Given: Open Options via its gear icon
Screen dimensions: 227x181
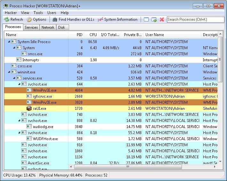Looking at the screenshot, I should click(29, 19).
